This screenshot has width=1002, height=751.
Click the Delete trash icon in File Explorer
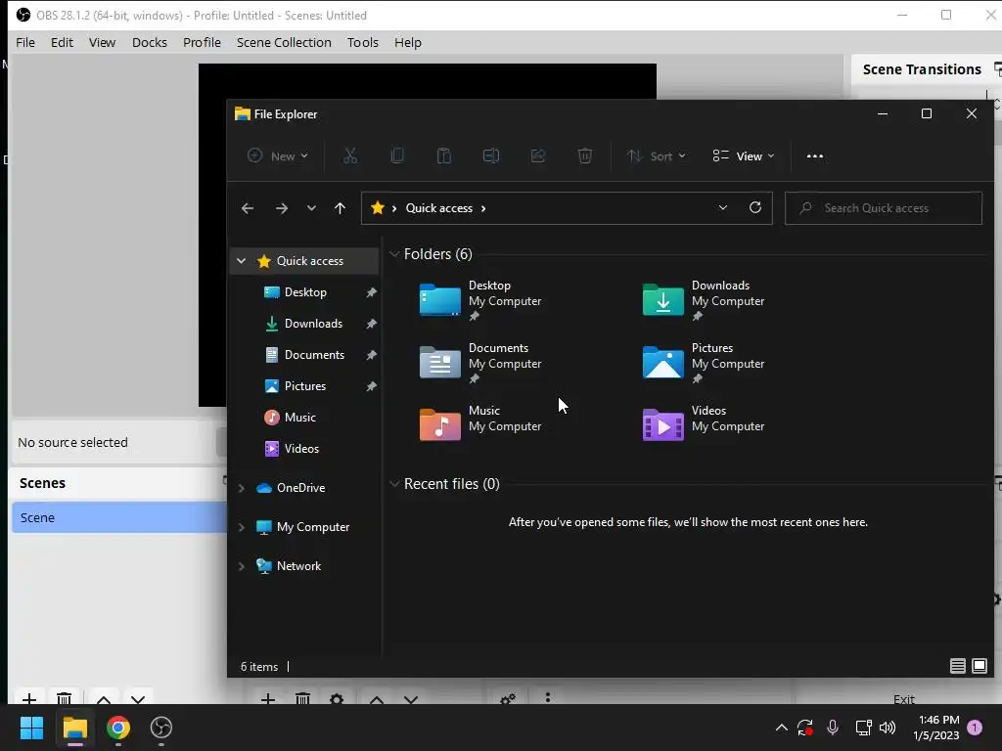(x=585, y=155)
